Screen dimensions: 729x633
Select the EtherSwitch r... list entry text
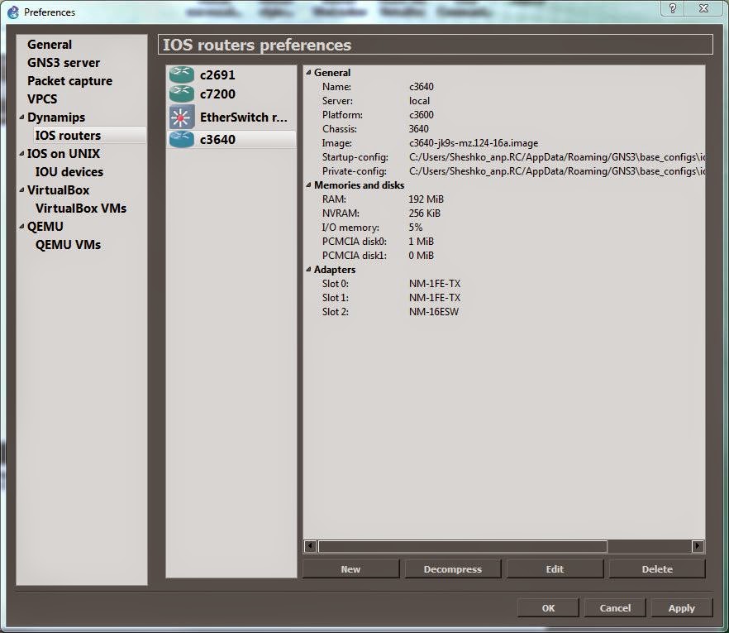[244, 117]
